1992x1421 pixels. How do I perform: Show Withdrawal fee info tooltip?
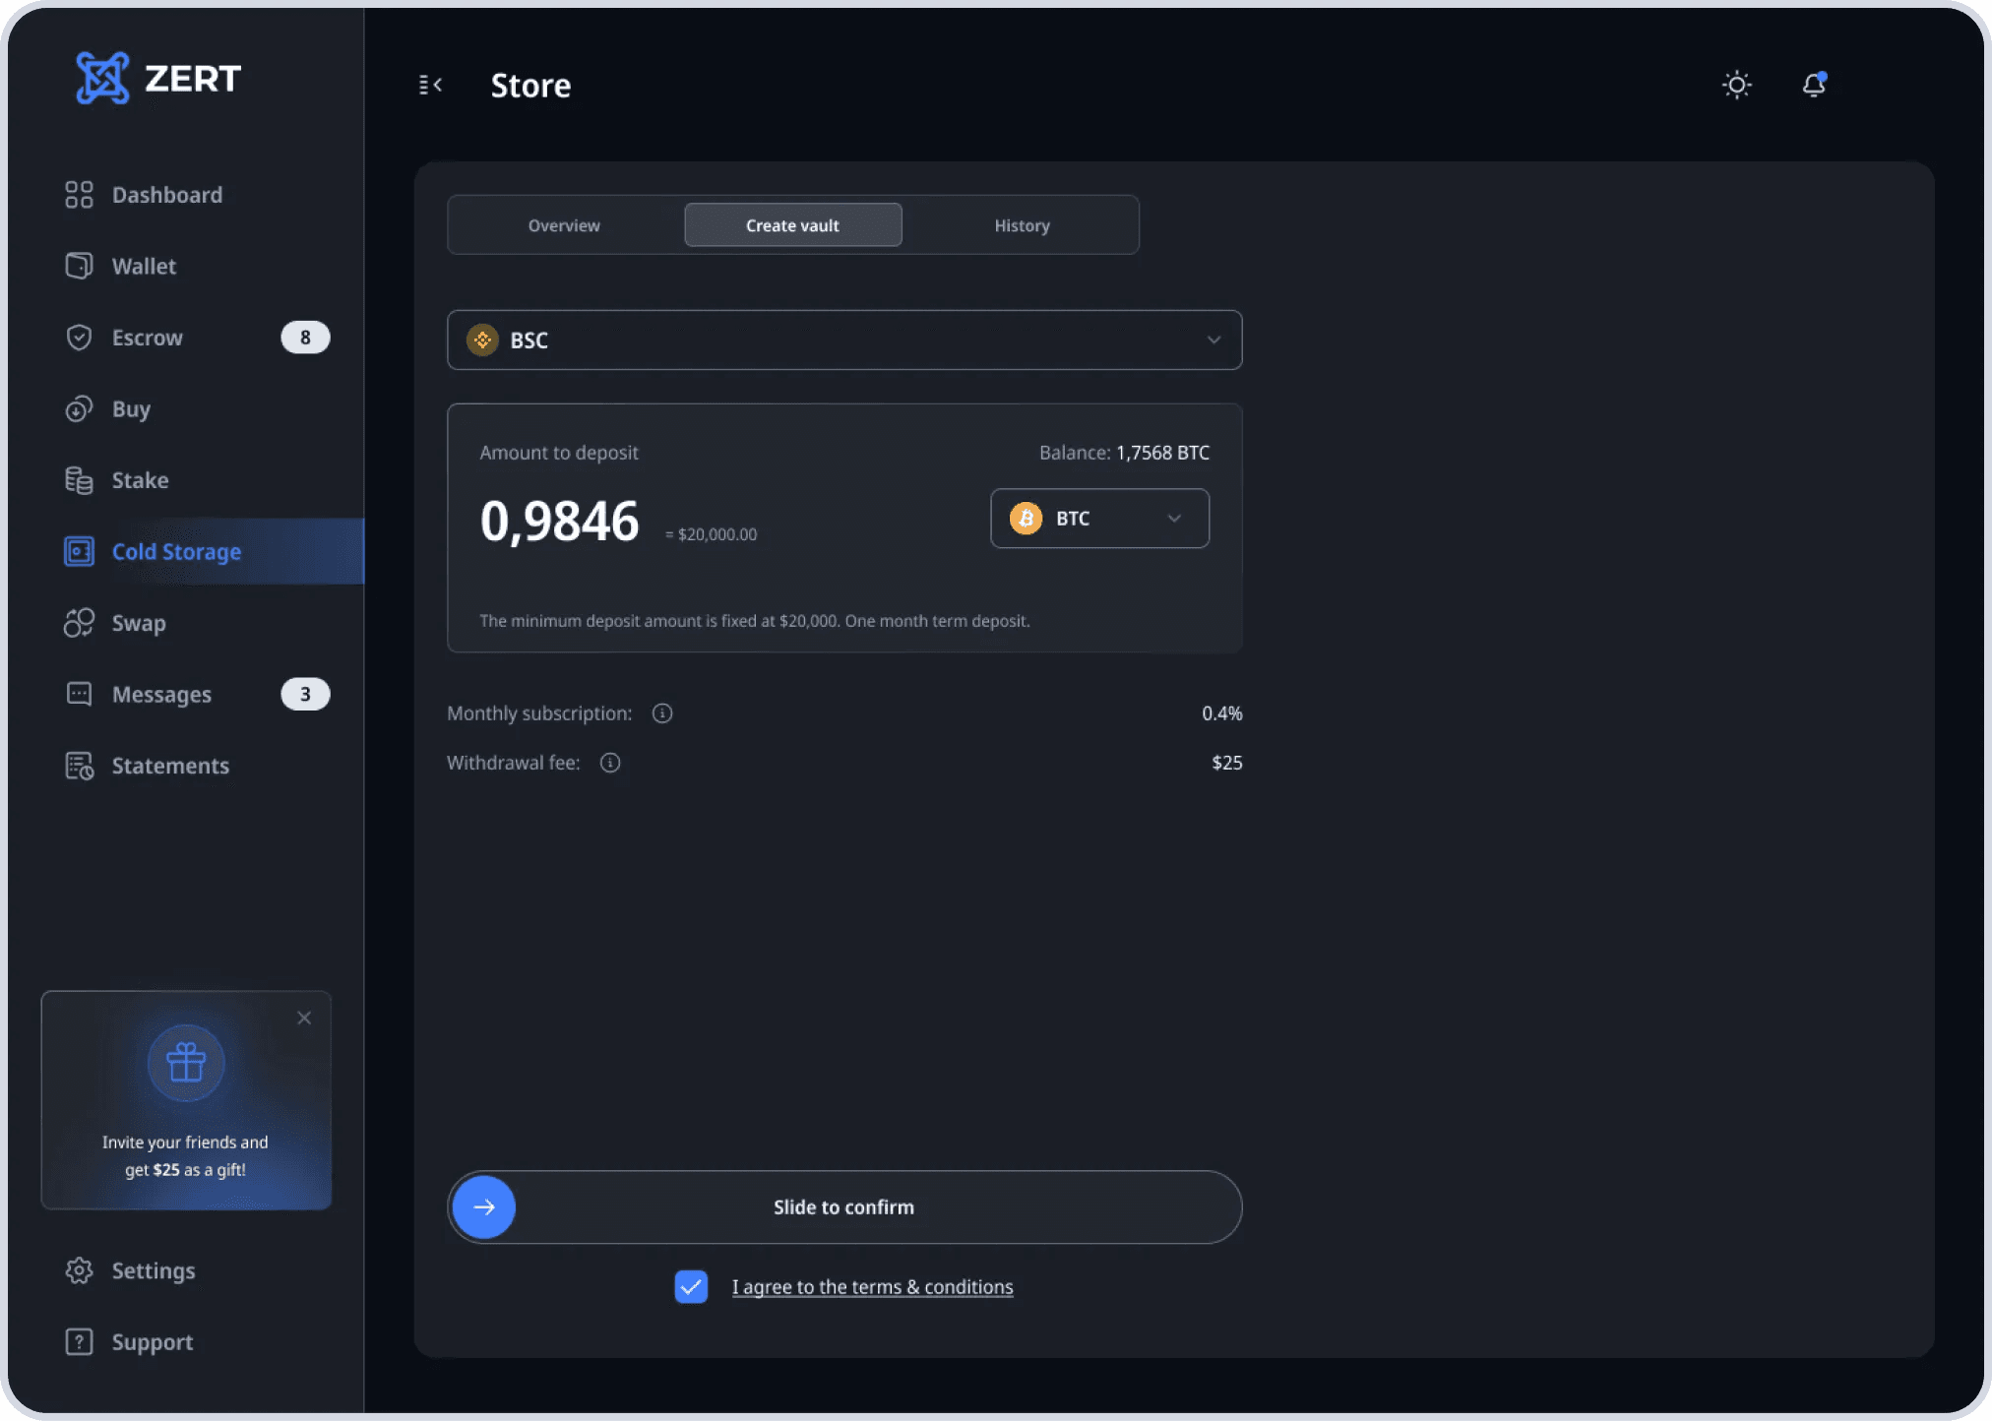[x=610, y=763]
